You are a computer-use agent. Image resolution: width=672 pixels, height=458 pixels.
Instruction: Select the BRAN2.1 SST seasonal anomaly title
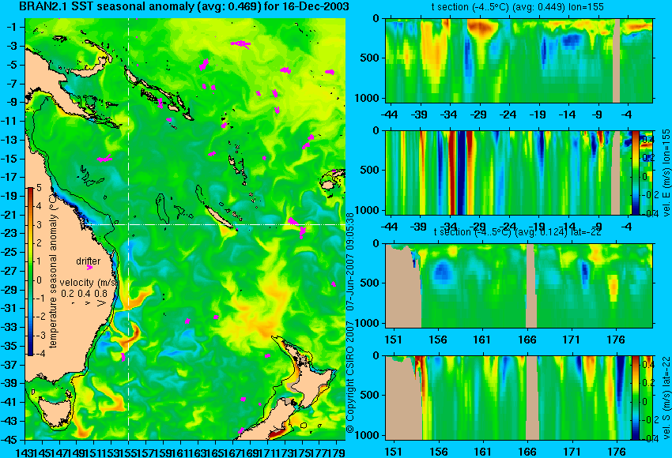tap(184, 6)
